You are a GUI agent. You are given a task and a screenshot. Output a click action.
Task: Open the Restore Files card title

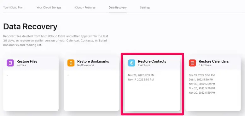[x=27, y=61]
